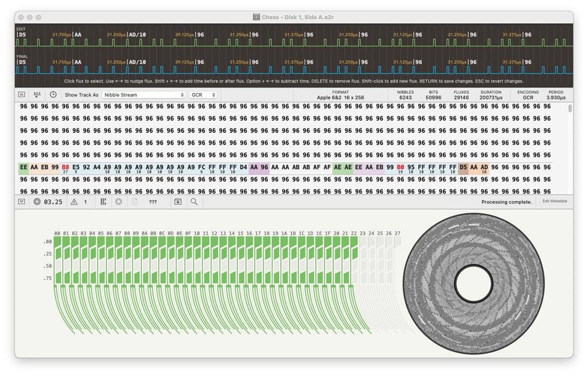588x376 pixels.
Task: Click the Bits value 50996
Action: [x=433, y=98]
